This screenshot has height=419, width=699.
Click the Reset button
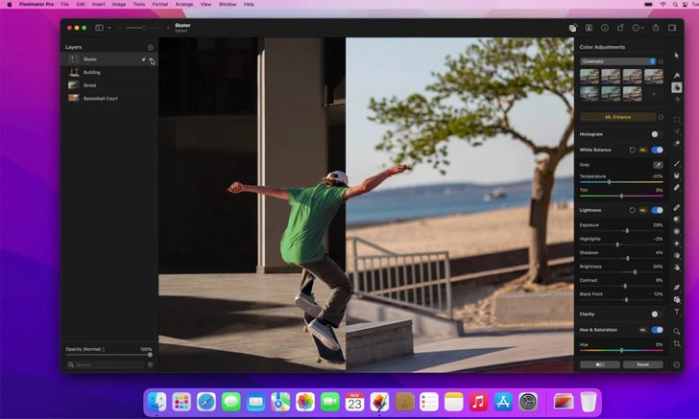[643, 364]
